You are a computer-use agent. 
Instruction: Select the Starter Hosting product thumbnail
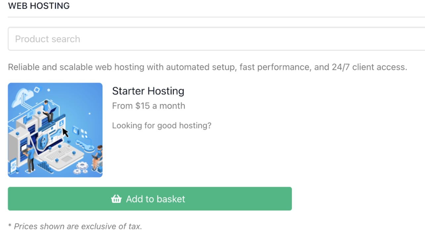pyautogui.click(x=55, y=130)
